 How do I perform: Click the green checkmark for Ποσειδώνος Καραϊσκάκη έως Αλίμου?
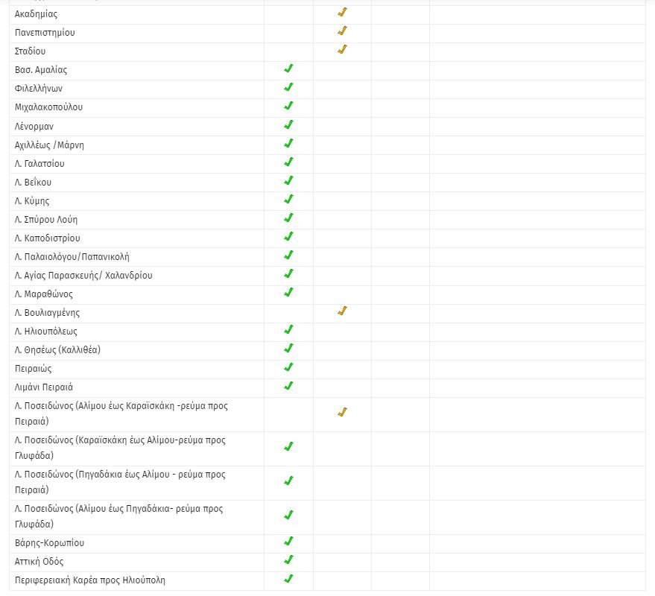288,447
